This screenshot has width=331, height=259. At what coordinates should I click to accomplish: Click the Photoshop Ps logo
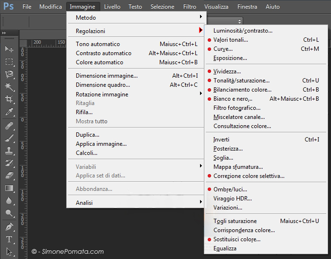click(9, 7)
